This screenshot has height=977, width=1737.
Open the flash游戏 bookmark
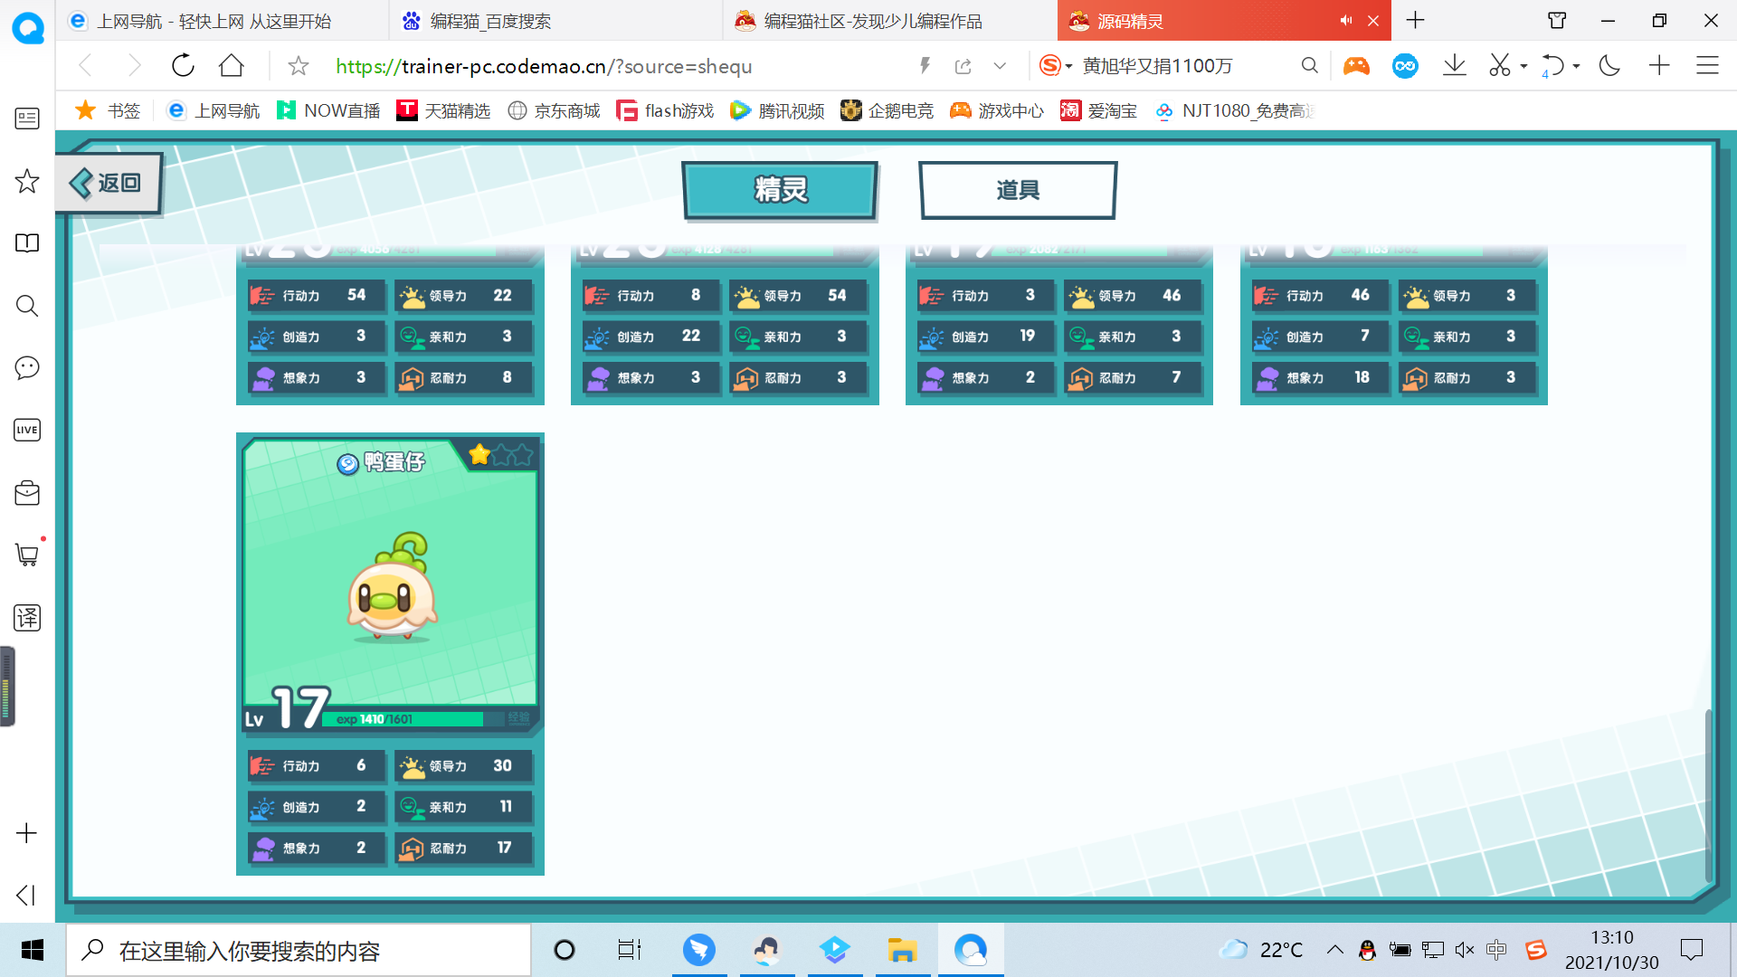665,110
